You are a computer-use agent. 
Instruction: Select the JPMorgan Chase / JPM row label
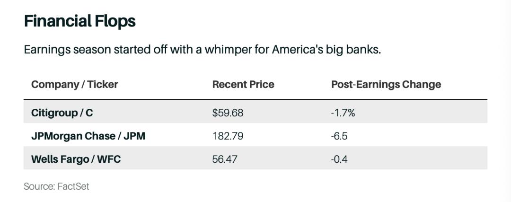click(88, 136)
